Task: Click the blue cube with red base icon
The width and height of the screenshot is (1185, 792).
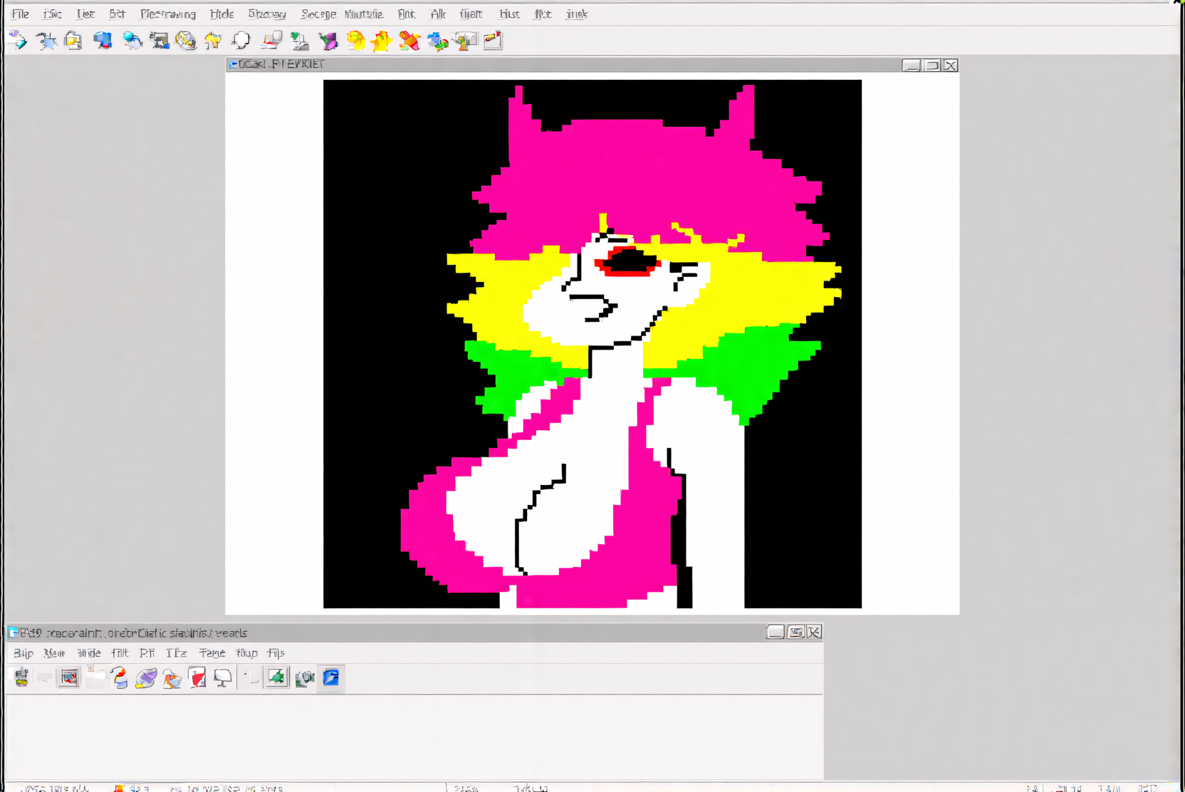Action: point(103,41)
